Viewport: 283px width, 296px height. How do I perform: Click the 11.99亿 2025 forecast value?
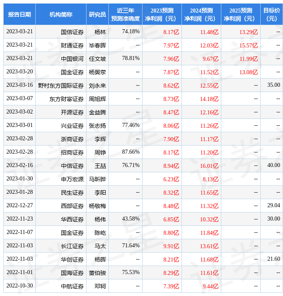coord(248,59)
